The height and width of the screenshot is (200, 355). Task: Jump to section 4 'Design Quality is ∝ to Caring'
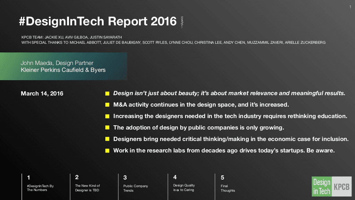184,188
